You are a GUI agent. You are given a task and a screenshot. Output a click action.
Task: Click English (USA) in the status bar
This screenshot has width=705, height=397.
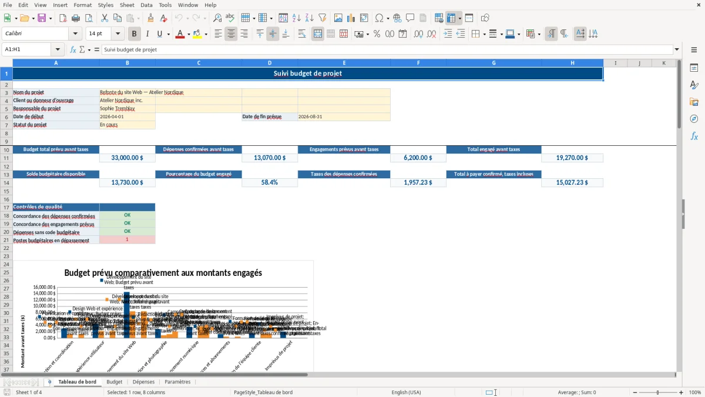[x=407, y=392]
